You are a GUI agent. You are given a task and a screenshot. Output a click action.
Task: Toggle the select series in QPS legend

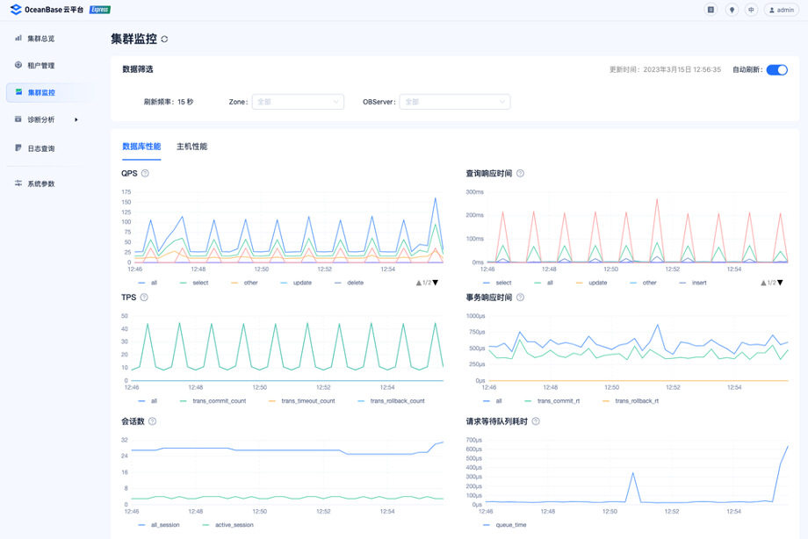pos(194,283)
